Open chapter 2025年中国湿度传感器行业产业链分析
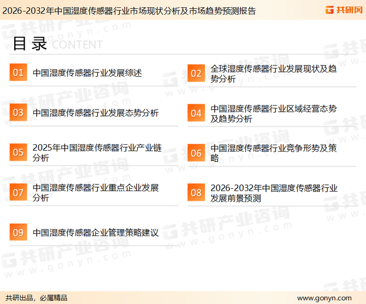 click(97, 152)
